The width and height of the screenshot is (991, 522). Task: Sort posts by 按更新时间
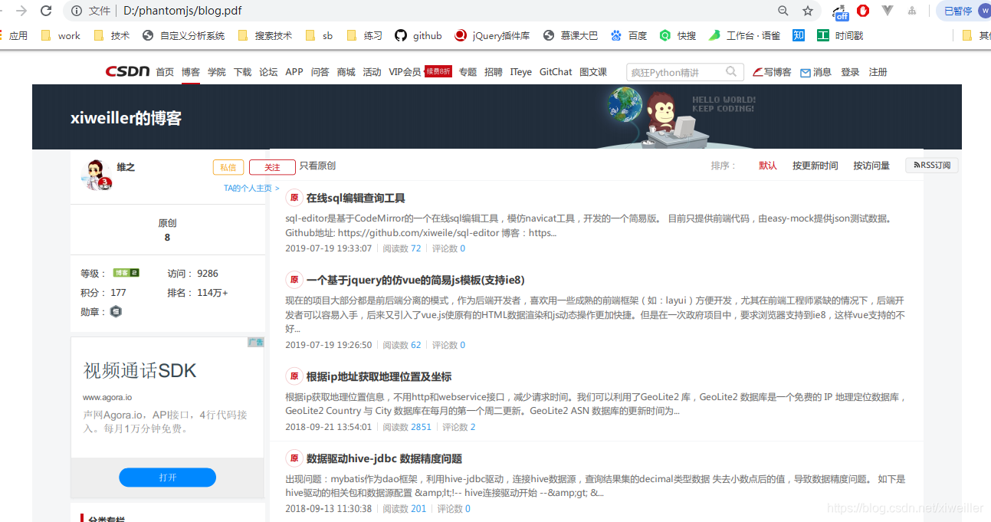815,165
